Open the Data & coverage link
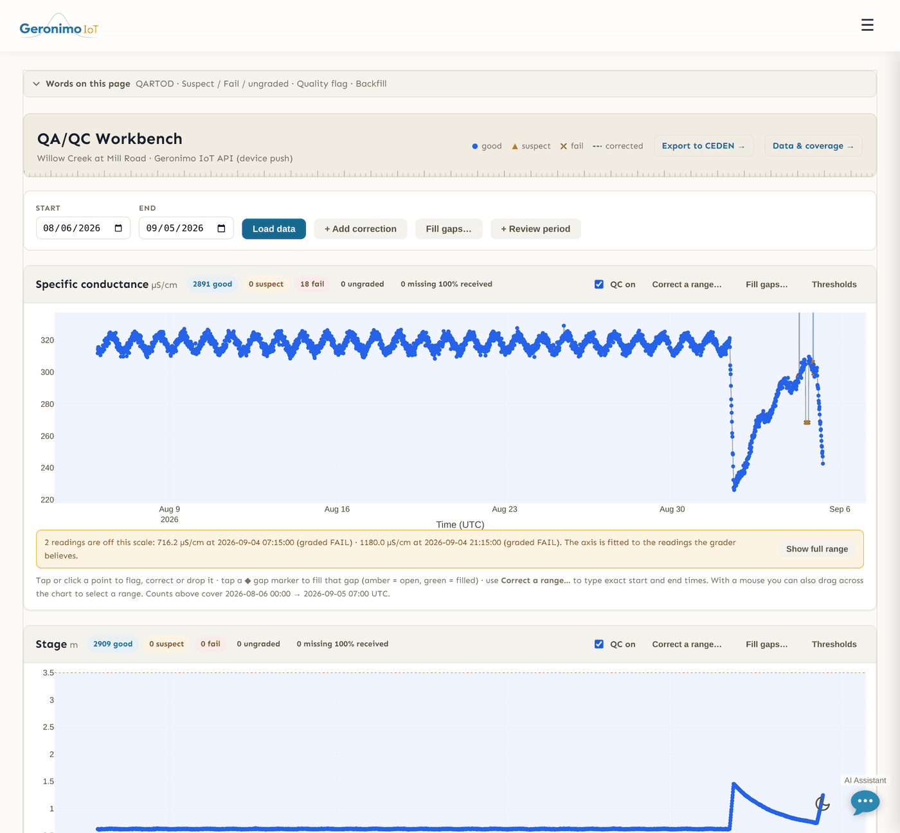The height and width of the screenshot is (833, 900). [813, 146]
